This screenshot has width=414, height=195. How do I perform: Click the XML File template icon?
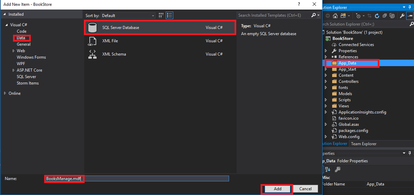click(92, 41)
